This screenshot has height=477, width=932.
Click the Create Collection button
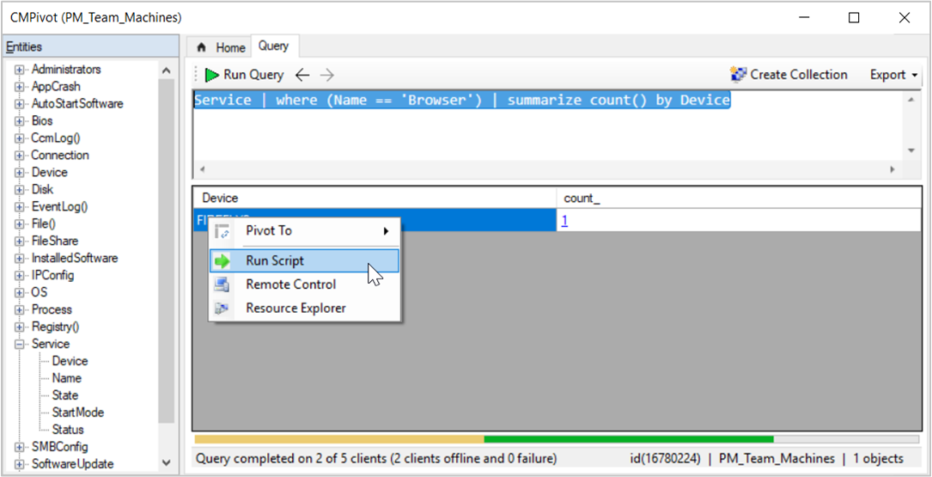[789, 75]
